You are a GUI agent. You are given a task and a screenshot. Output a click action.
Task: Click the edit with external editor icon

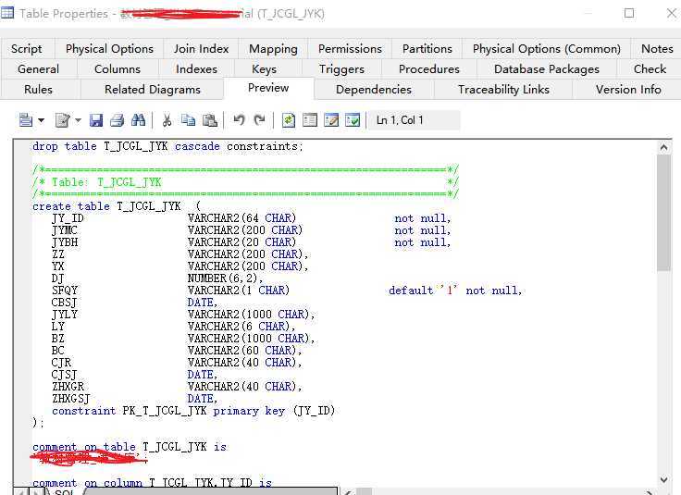click(63, 120)
